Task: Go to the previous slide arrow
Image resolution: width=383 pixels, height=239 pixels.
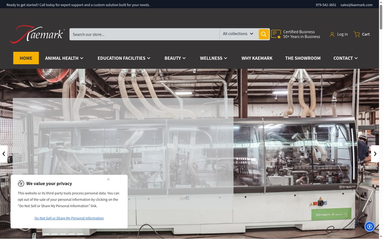Action: [x=4, y=154]
